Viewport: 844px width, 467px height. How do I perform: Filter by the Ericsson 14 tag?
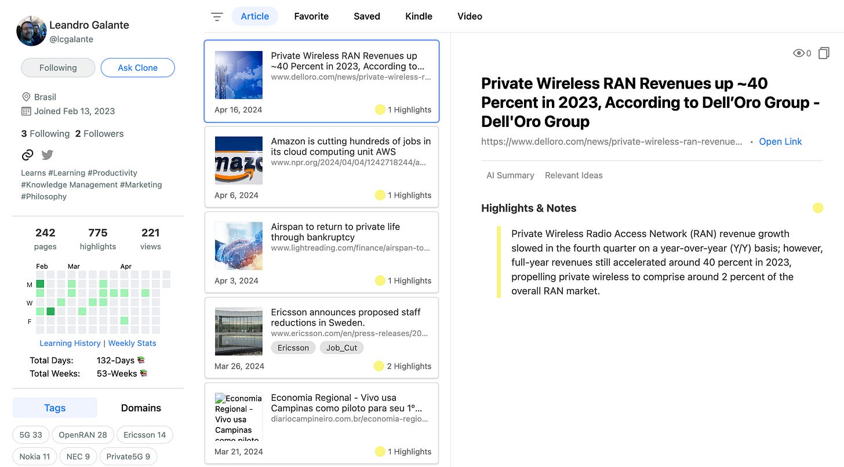pyautogui.click(x=145, y=435)
